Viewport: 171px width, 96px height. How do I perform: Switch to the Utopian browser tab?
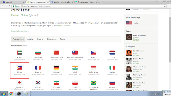click(x=62, y=2)
